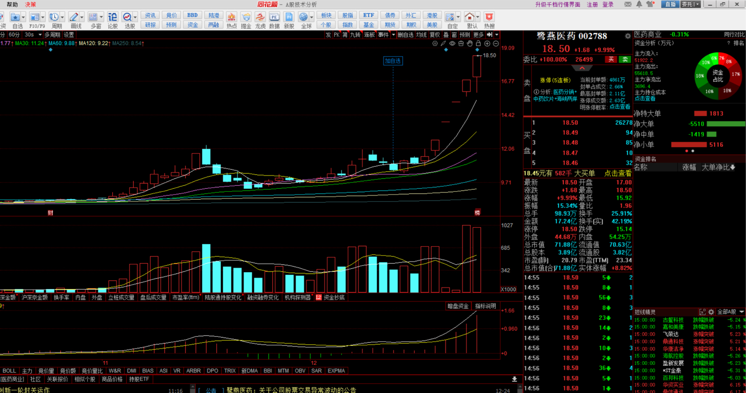Click the 默认 default home icon

click(x=470, y=17)
